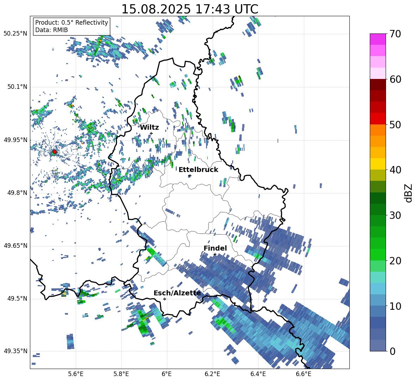
Task: Click the 49.5°N latitude label
Action: pos(17,299)
